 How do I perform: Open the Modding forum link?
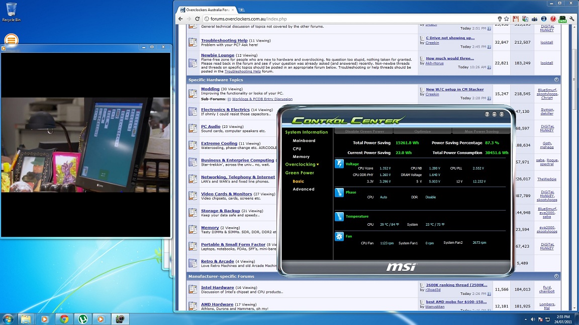pyautogui.click(x=210, y=89)
